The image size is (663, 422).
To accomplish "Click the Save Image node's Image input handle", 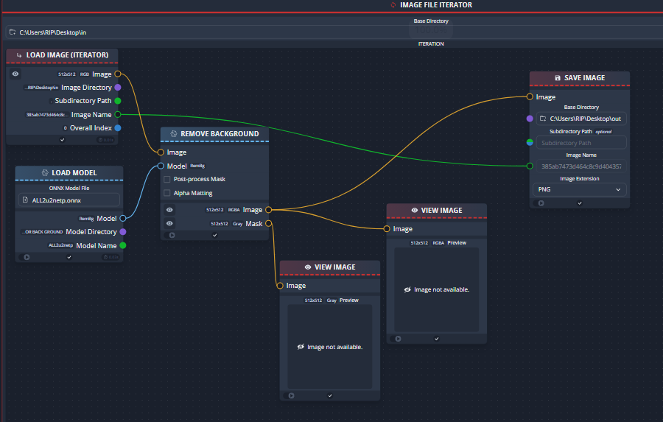I will [530, 96].
